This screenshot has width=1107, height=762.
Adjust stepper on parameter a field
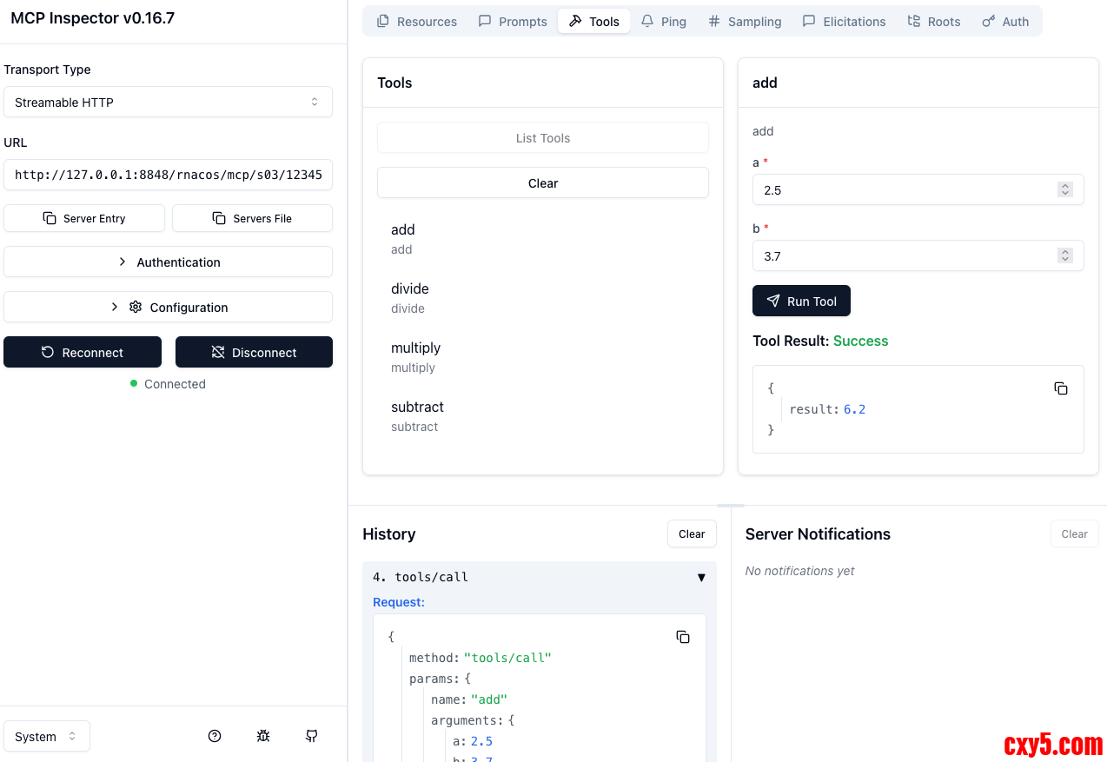1065,189
